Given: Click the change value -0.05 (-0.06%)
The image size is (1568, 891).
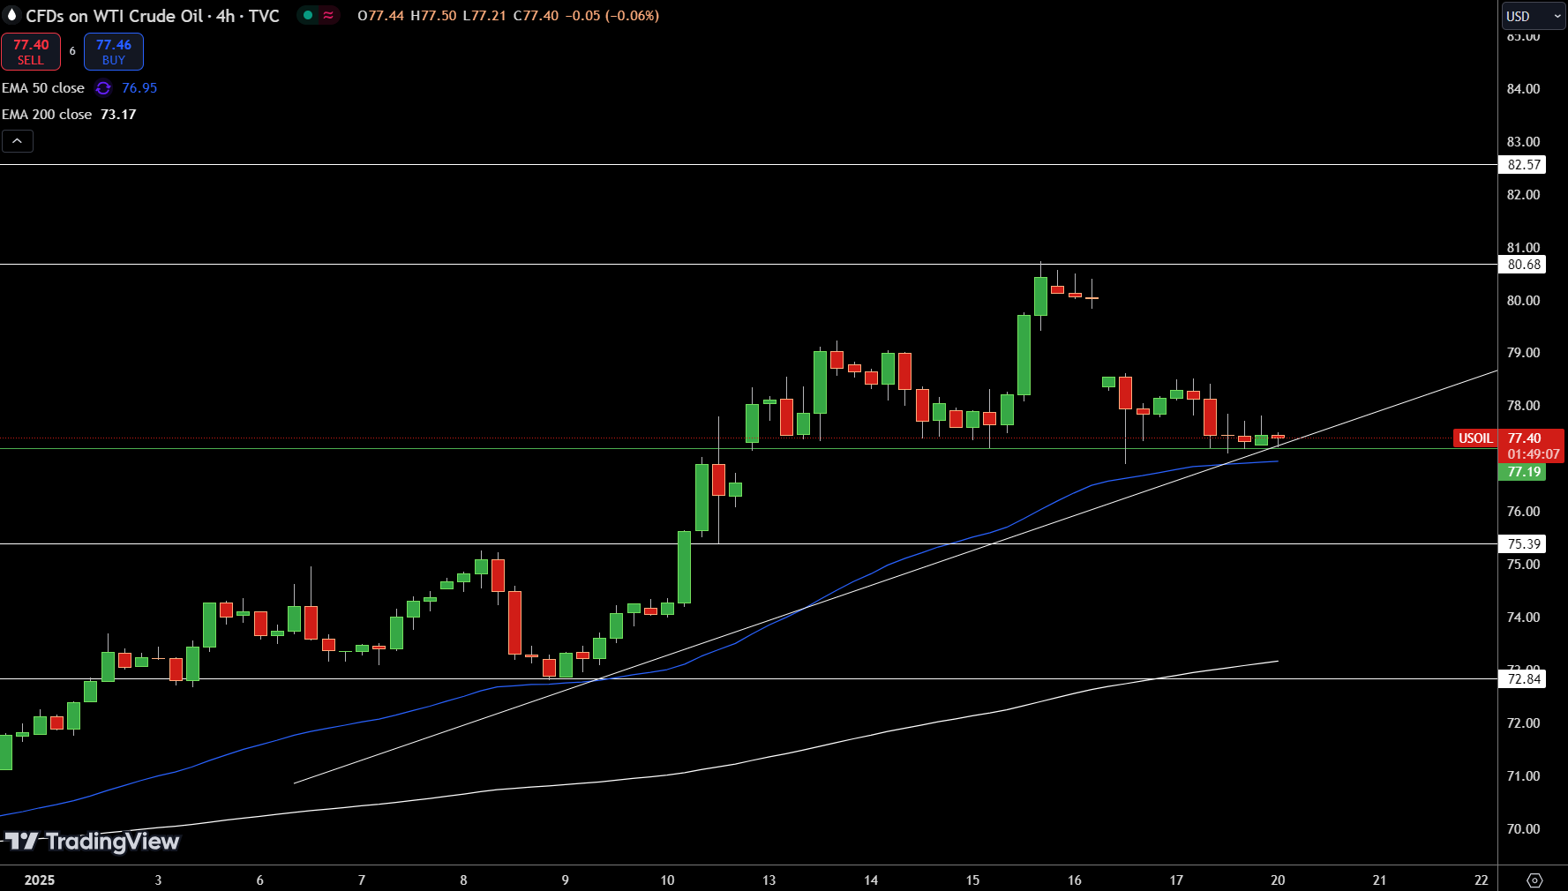Looking at the screenshot, I should tap(612, 16).
